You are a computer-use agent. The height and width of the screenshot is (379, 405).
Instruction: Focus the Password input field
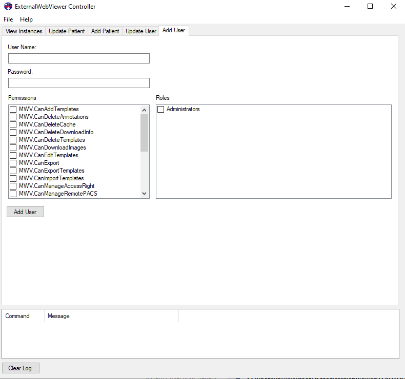point(79,83)
